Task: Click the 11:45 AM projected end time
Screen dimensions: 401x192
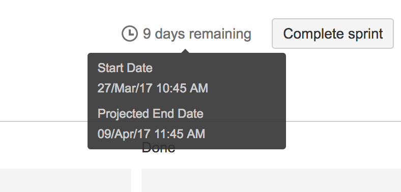Action: [x=179, y=134]
